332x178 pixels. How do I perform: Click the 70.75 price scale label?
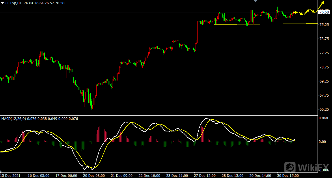pyautogui.click(x=323, y=67)
